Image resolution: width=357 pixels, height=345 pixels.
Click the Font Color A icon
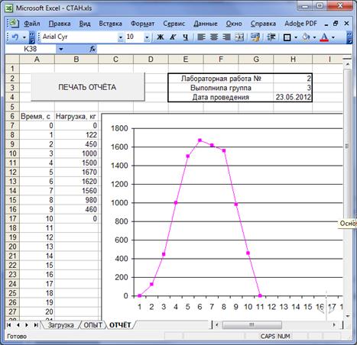point(324,37)
